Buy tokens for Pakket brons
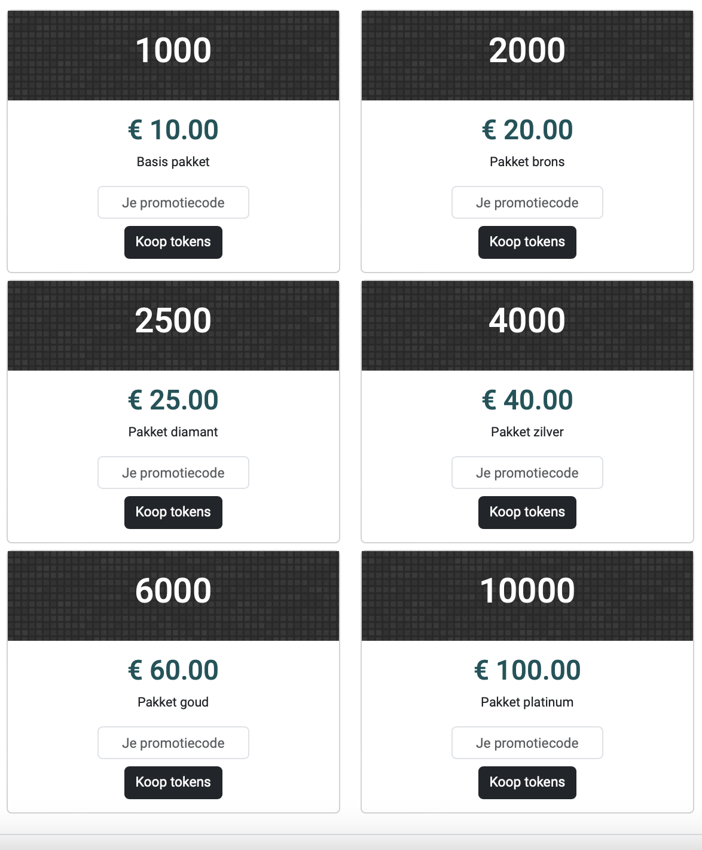The height and width of the screenshot is (850, 702). (x=527, y=242)
